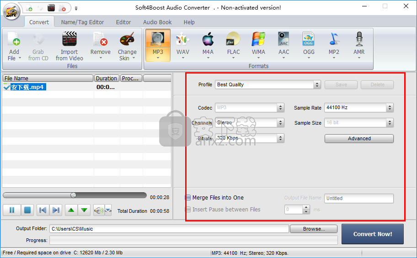417x258 pixels.
Task: Click the Change Skin palette icon
Action: [127, 39]
